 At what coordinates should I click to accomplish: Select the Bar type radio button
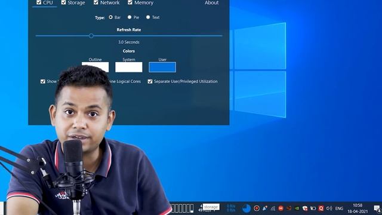[111, 17]
